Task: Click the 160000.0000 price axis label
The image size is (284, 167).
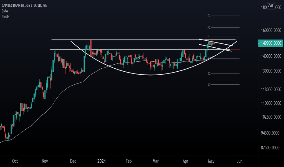Action: 271,30
